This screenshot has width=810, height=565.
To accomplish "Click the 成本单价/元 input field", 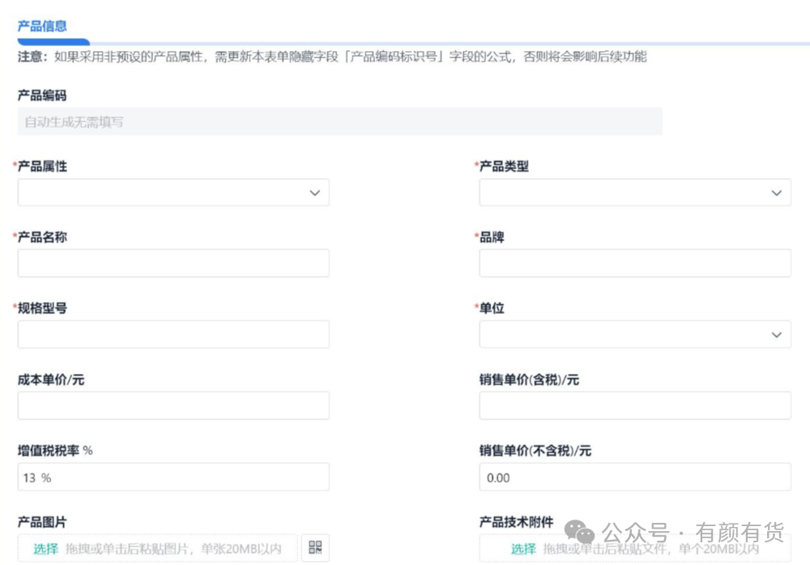I will tap(173, 406).
